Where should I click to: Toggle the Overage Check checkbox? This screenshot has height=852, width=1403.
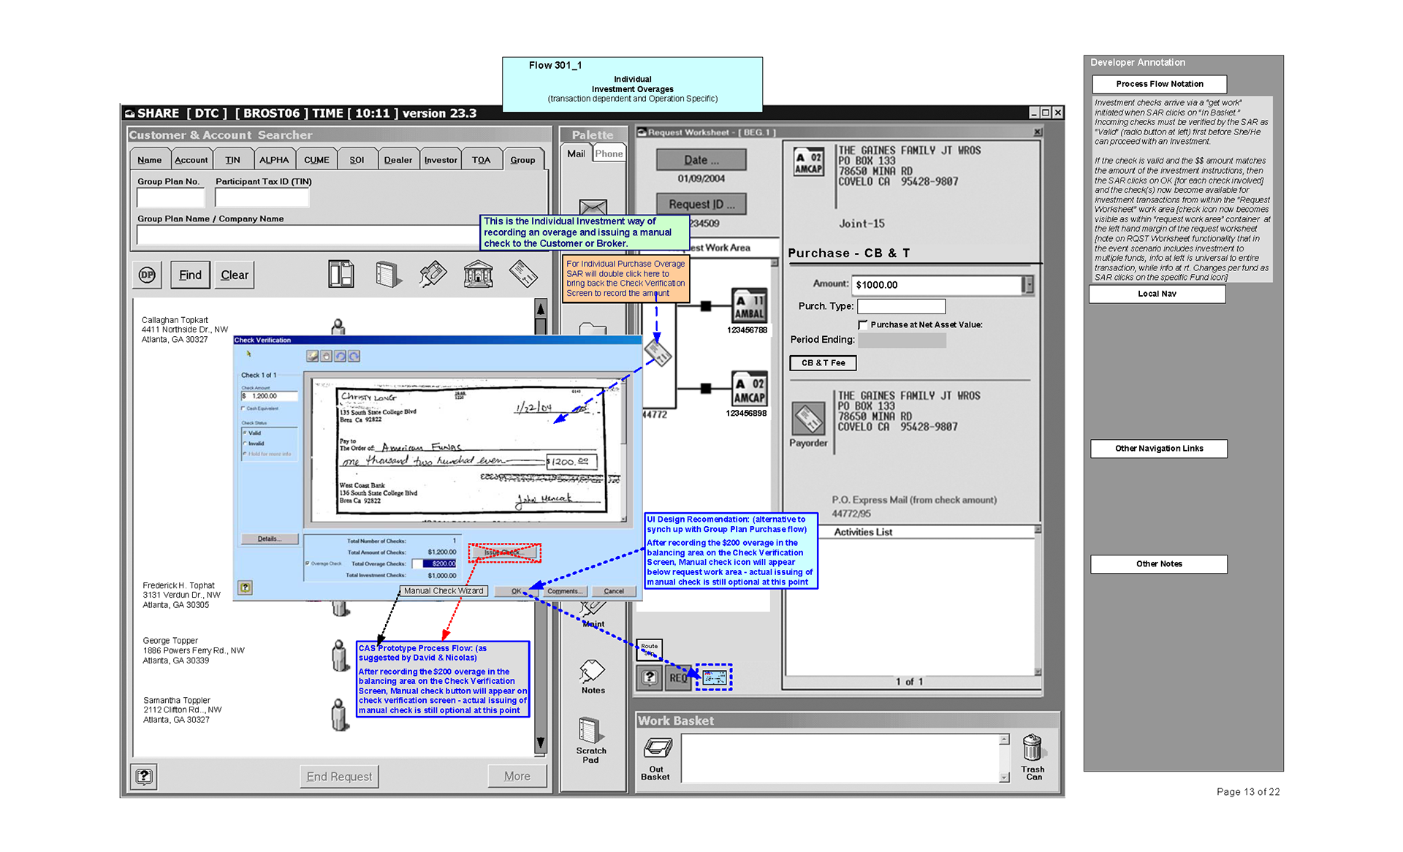pyautogui.click(x=307, y=563)
